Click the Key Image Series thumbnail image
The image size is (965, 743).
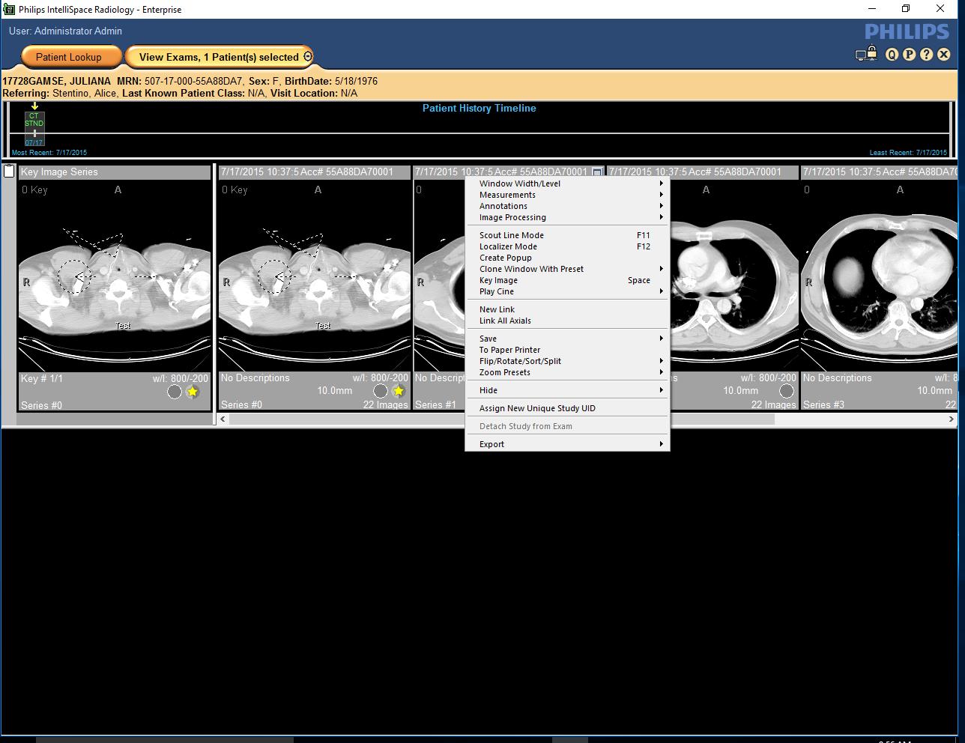(115, 276)
